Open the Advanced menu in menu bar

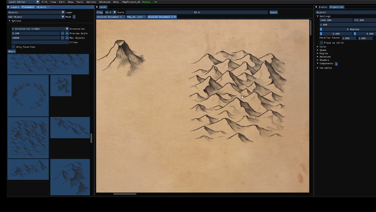pyautogui.click(x=105, y=2)
